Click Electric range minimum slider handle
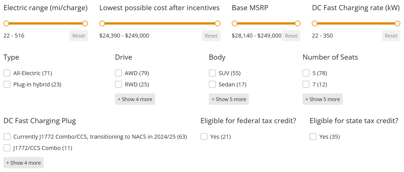The height and width of the screenshot is (172, 404). click(6, 23)
